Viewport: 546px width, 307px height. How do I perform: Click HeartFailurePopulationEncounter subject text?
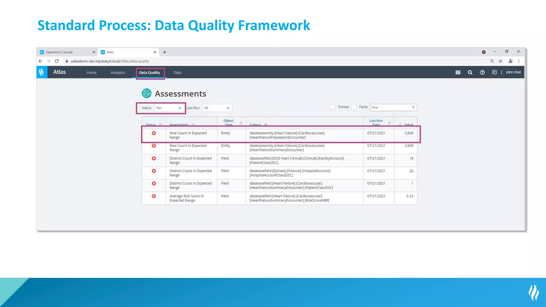(287, 135)
